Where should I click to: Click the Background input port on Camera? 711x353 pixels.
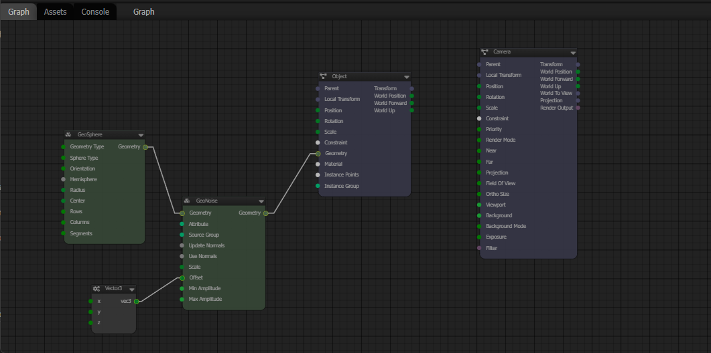tap(479, 215)
